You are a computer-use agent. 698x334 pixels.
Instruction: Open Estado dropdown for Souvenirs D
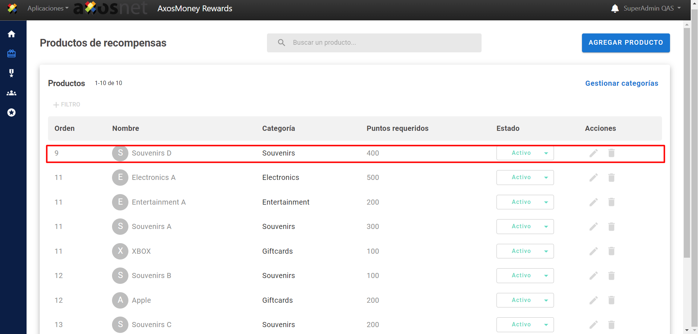525,153
